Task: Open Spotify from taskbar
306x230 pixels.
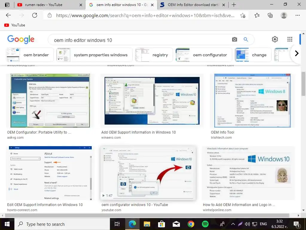Action: [x=205, y=224]
